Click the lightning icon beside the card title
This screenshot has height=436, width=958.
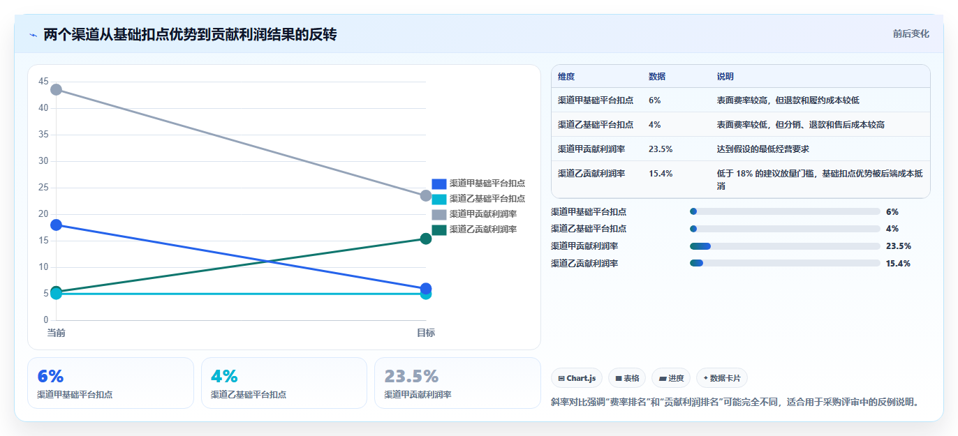(x=34, y=35)
